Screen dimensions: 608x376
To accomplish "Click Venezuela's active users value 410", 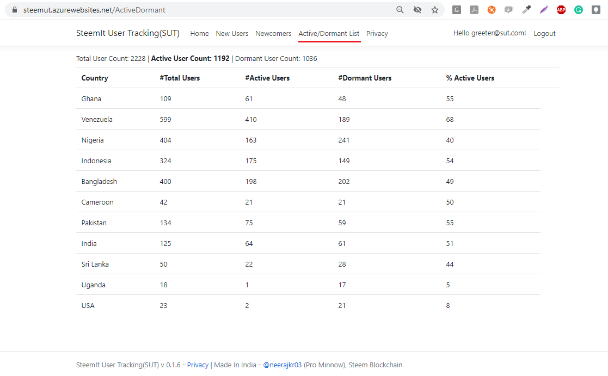I will pos(251,119).
